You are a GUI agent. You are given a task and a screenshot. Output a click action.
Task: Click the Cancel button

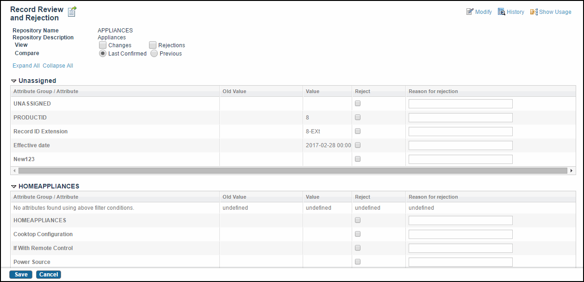(49, 275)
